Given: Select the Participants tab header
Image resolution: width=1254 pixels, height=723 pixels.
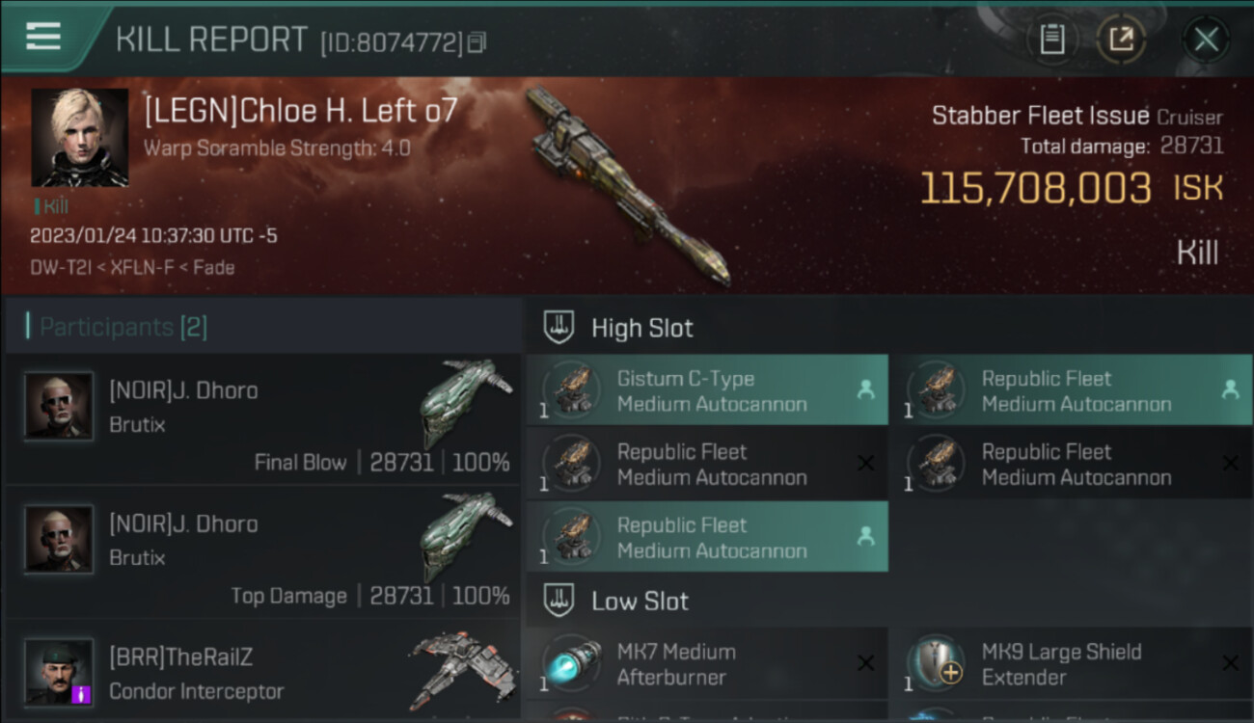Looking at the screenshot, I should click(116, 327).
